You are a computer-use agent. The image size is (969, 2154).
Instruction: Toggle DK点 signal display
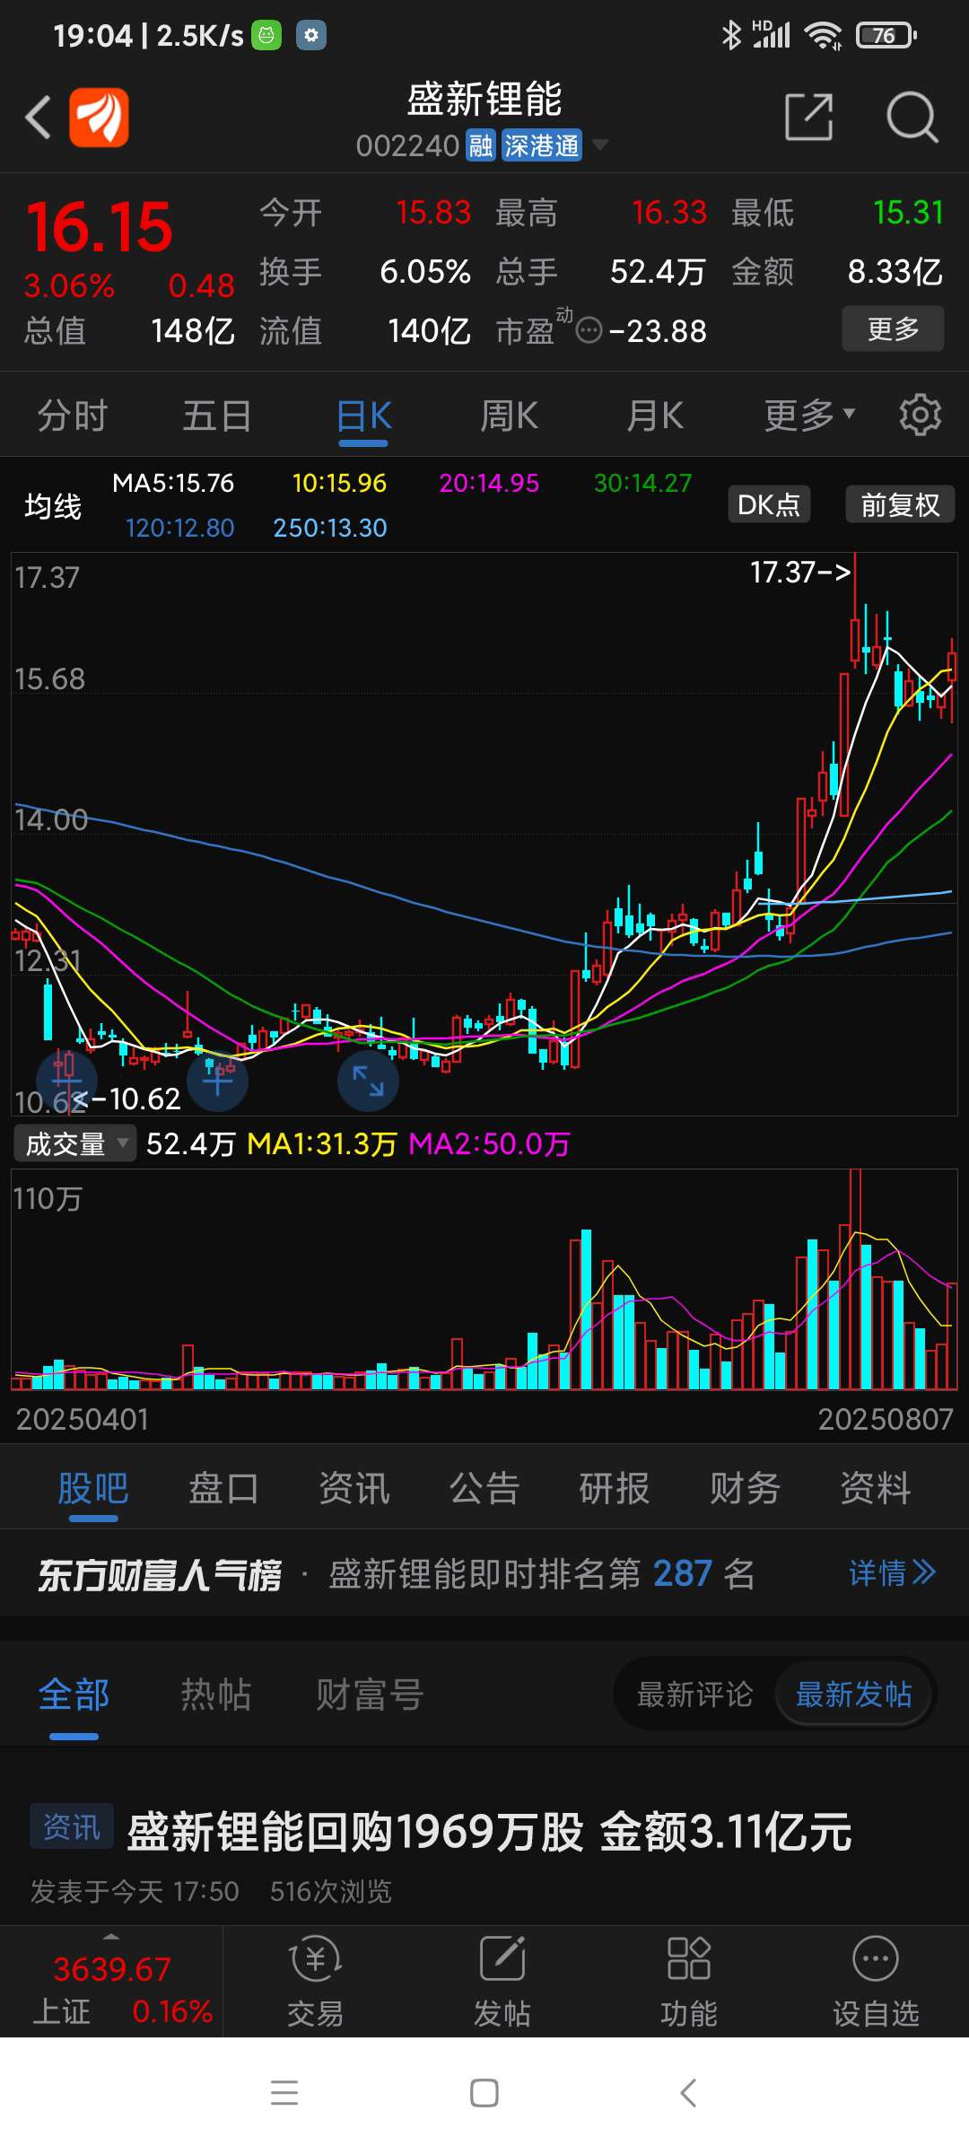coord(768,504)
